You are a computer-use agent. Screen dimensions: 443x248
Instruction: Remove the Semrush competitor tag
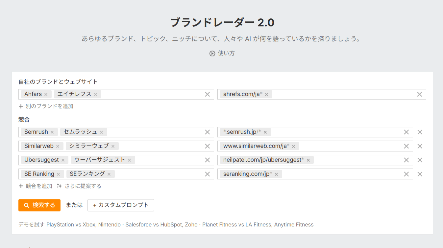(x=52, y=132)
